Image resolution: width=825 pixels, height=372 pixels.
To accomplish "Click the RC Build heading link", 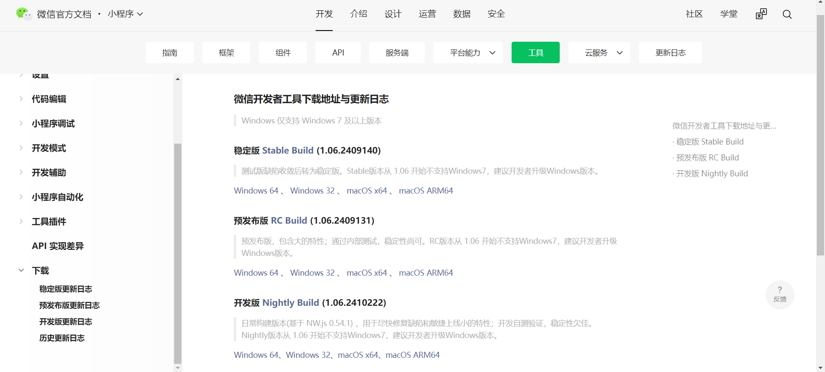I will (x=289, y=221).
